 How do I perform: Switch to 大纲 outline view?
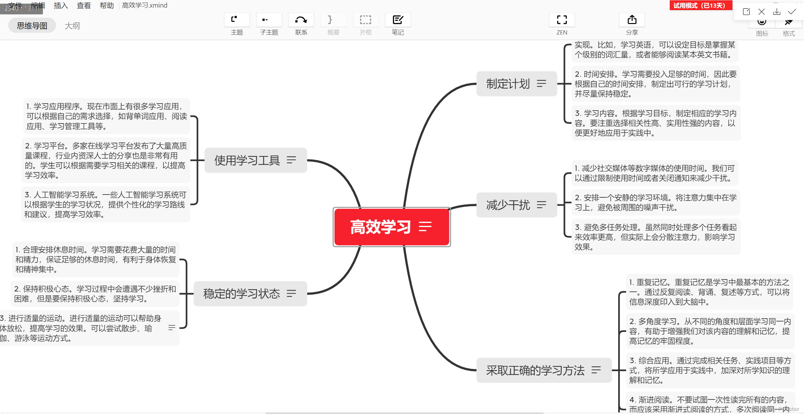(x=72, y=26)
